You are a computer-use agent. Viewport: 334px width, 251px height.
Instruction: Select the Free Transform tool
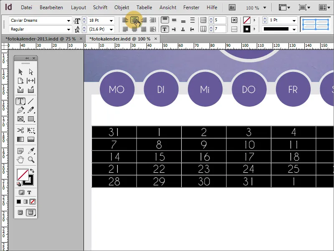(31, 130)
